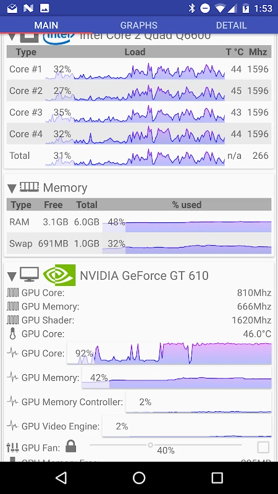Open the DETAIL tab
Screen dimensions: 278x494
pos(231,25)
